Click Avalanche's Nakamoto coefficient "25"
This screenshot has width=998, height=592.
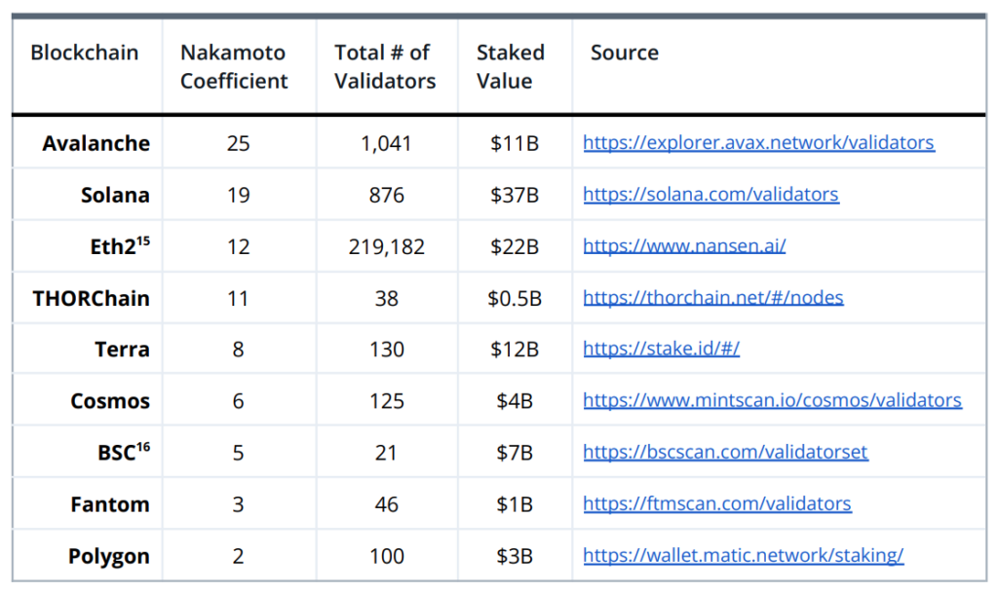(x=238, y=144)
